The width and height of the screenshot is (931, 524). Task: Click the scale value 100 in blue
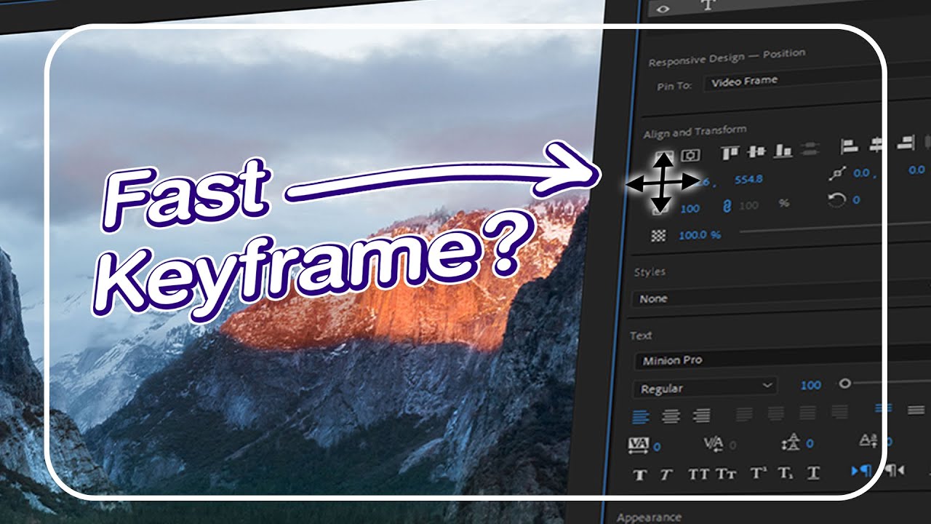coord(690,208)
